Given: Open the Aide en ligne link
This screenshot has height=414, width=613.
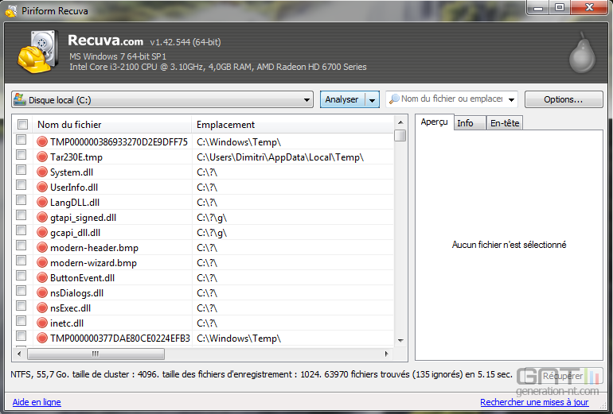Looking at the screenshot, I should [37, 402].
